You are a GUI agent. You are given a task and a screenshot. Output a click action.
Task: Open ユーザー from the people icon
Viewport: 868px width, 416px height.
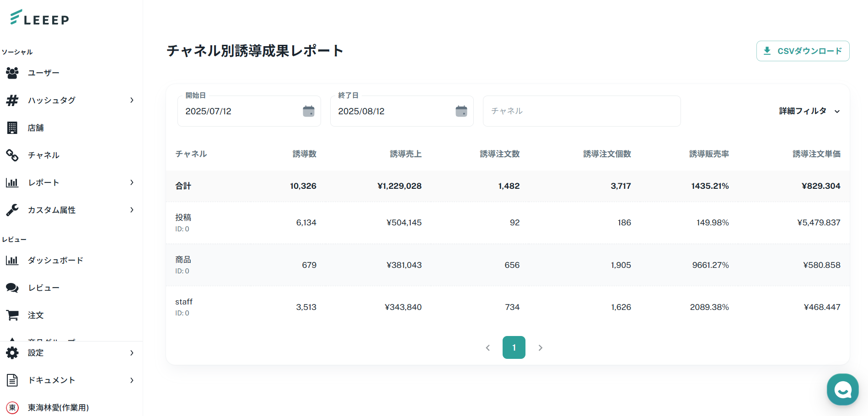point(12,73)
